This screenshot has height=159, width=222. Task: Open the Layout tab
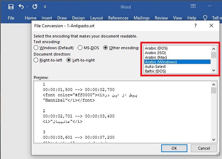97,18
